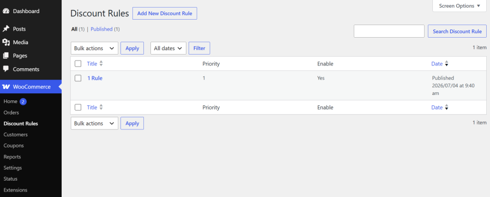Go to Coupons submenu
Screen dimensions: 490x197
pyautogui.click(x=14, y=146)
